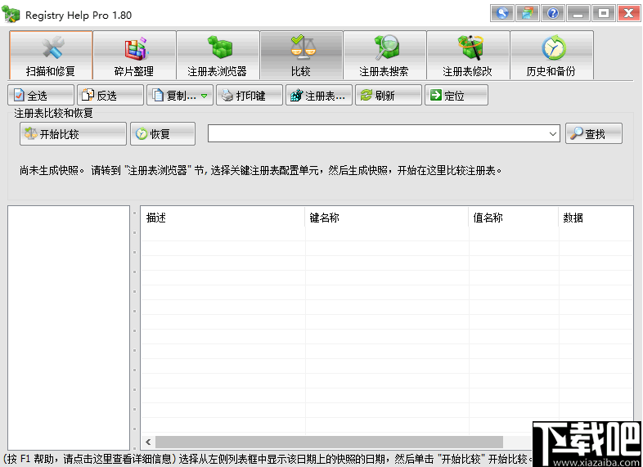Screen dimensions: 643x467
Task: Select the 比较 tab
Action: [301, 56]
